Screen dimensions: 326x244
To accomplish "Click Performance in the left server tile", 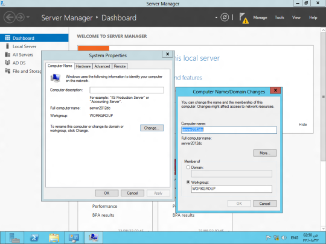I will [x=104, y=206].
